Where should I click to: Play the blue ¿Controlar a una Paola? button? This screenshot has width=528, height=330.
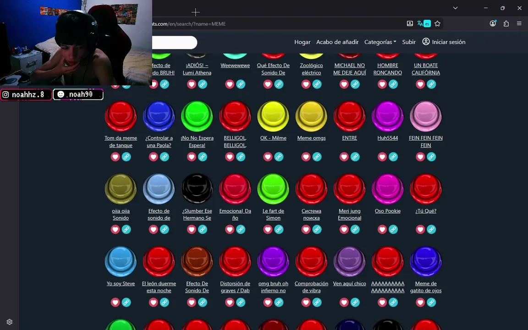159,116
